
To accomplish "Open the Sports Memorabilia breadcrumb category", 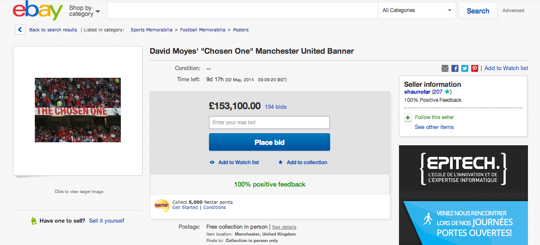I will [151, 30].
